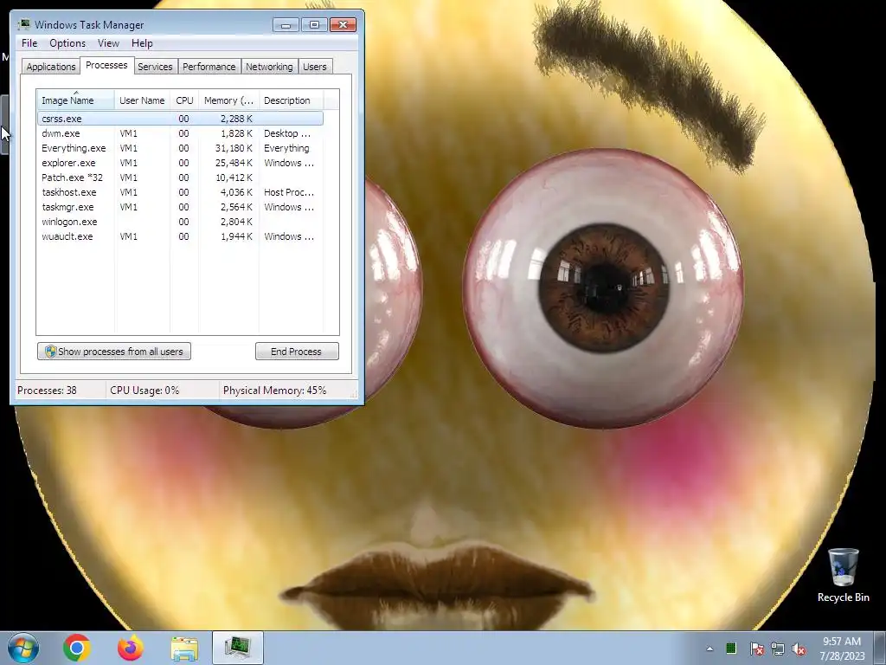886x665 pixels.
Task: Maximize the Task Manager window
Action: coord(314,24)
